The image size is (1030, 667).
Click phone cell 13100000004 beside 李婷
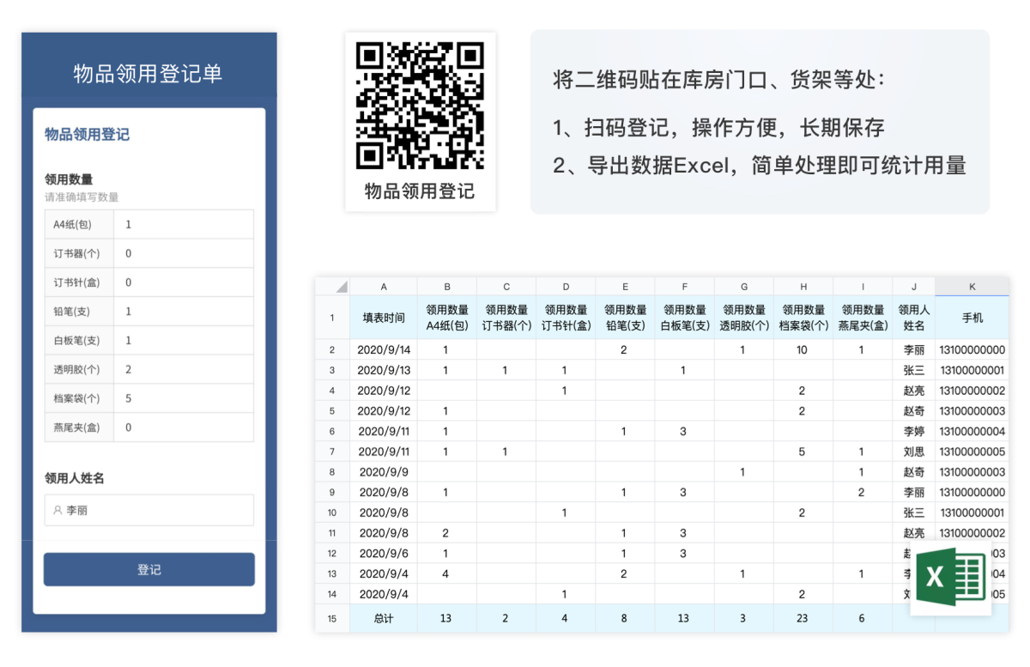972,432
